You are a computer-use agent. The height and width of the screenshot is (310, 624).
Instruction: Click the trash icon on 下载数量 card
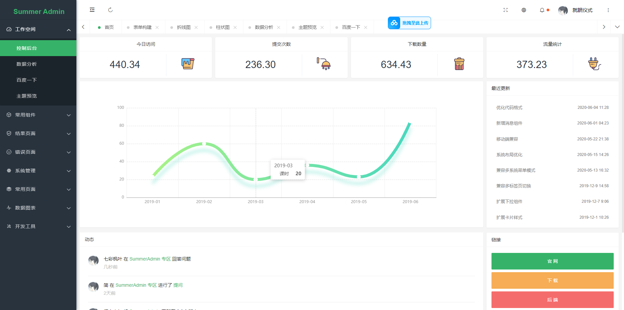click(x=460, y=64)
